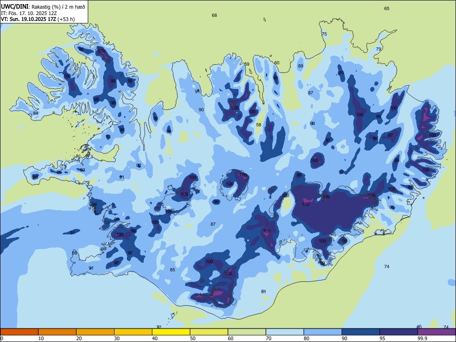The image size is (456, 342).
Task: Click the humidity value '85' on the map
Action: click(172, 270)
